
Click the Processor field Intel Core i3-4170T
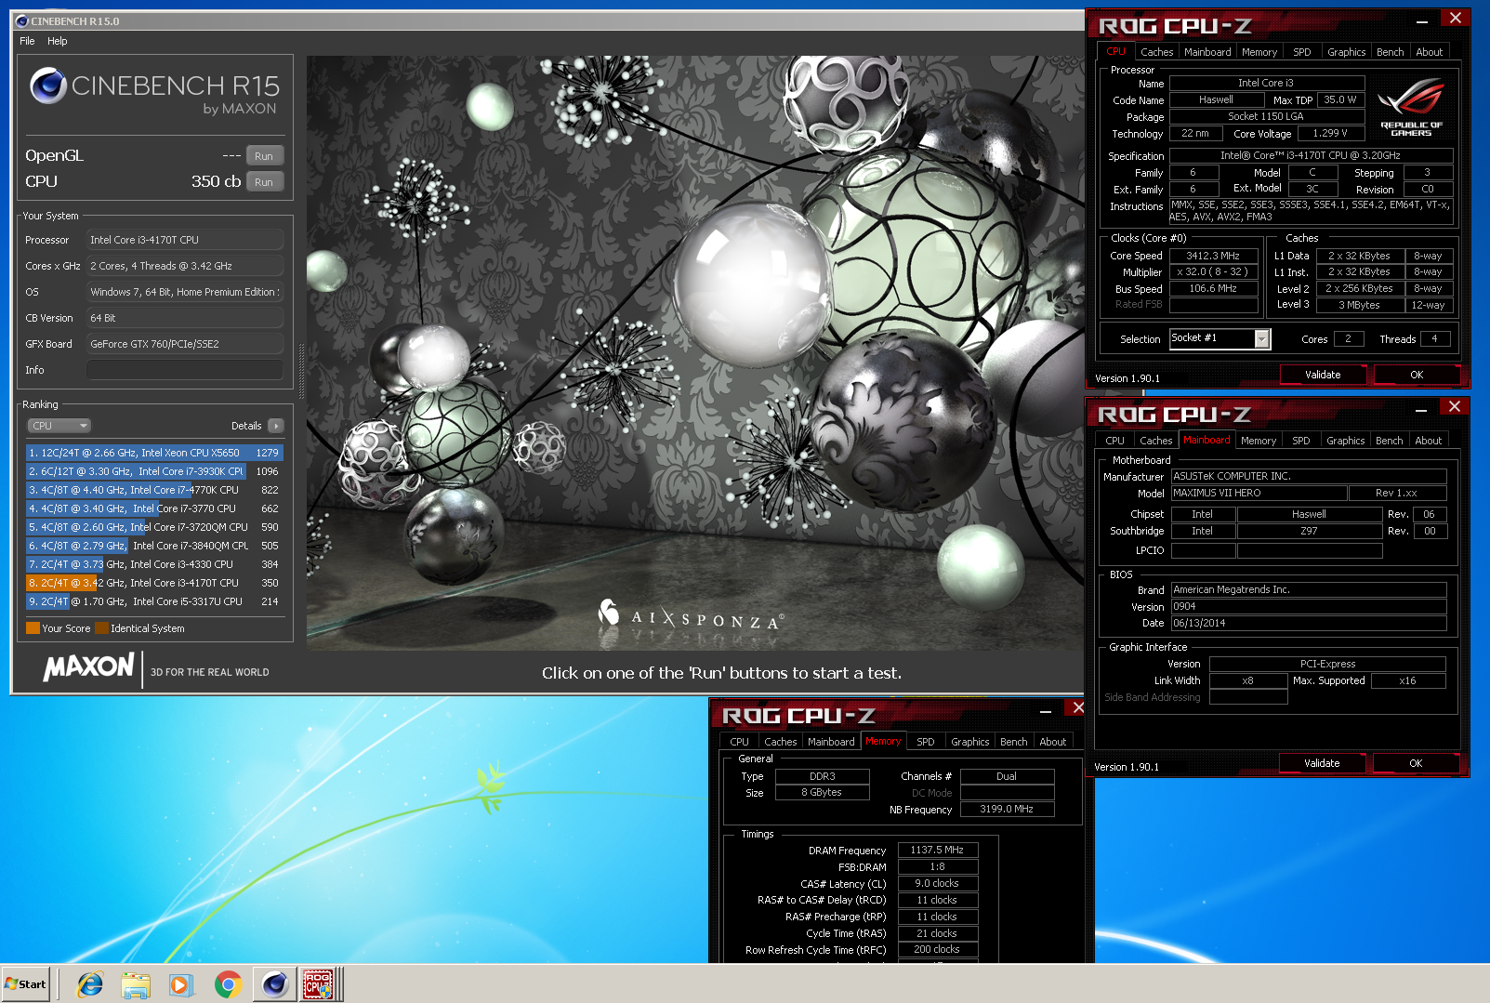pos(185,240)
